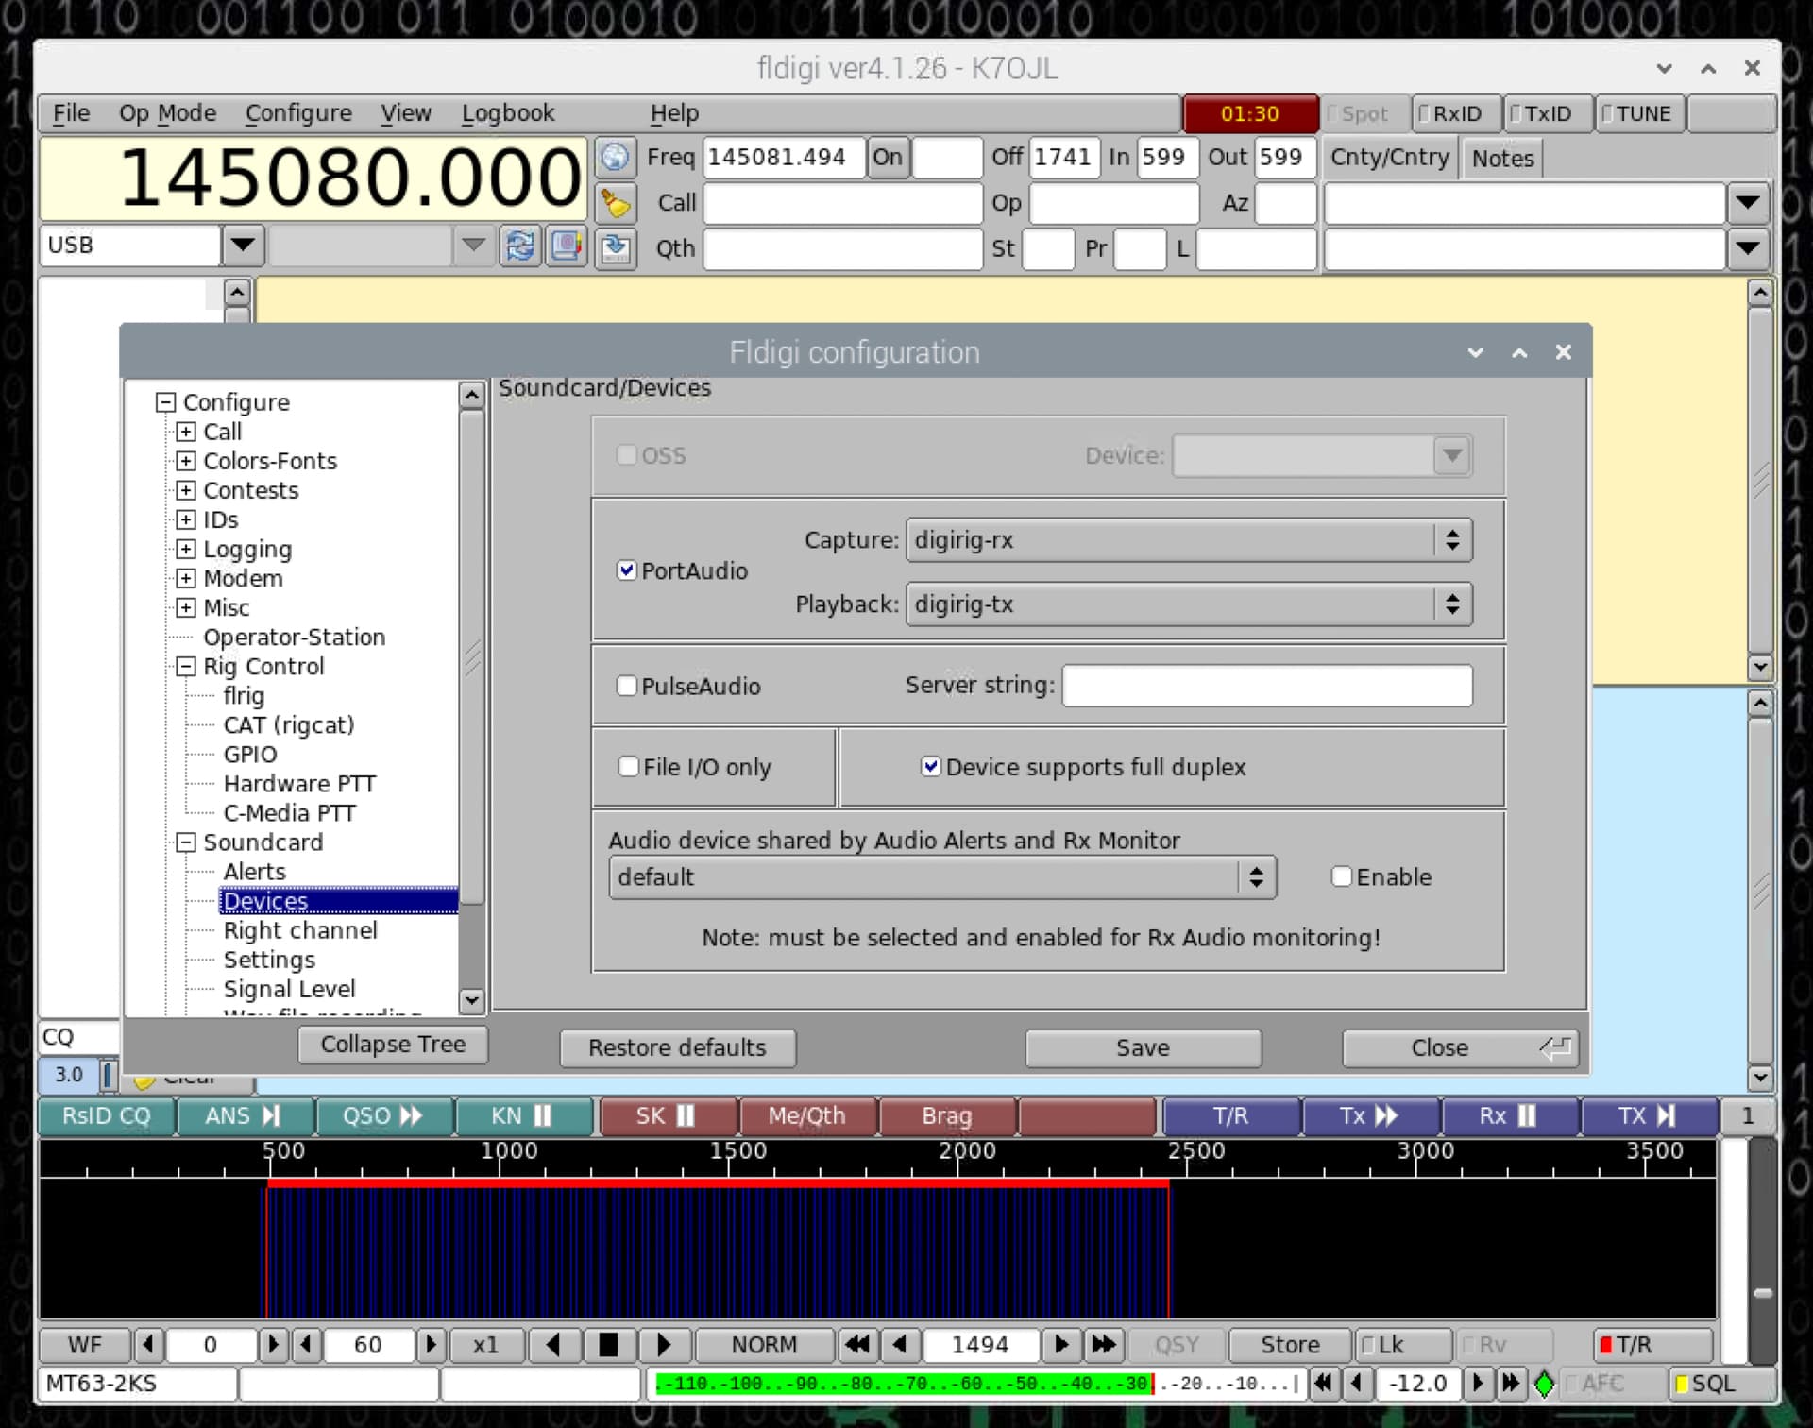This screenshot has height=1428, width=1813.
Task: Switch to the Notes tab
Action: click(1502, 158)
